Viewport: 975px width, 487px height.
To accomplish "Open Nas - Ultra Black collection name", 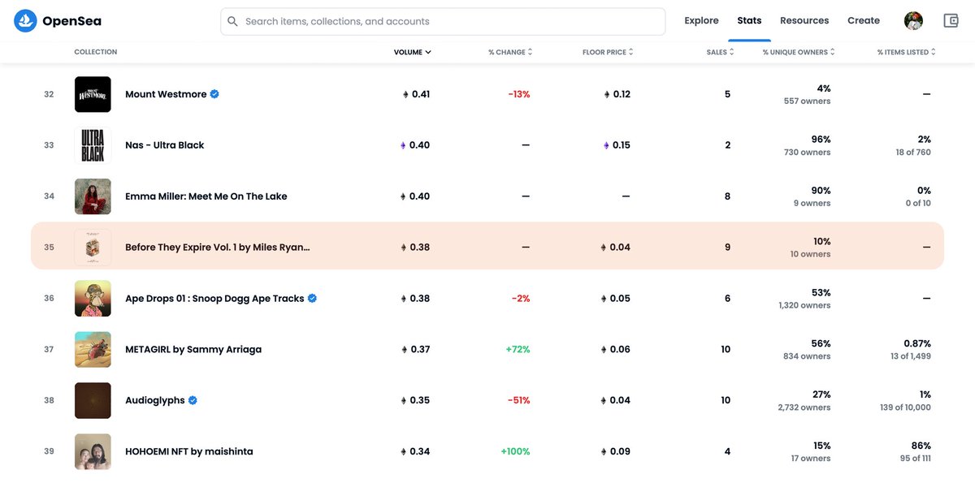I will pos(165,145).
